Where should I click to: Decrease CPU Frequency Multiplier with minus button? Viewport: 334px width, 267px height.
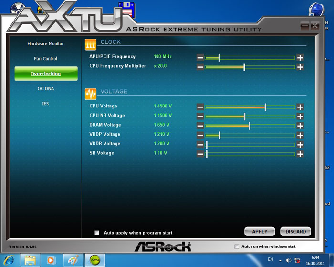(200, 67)
